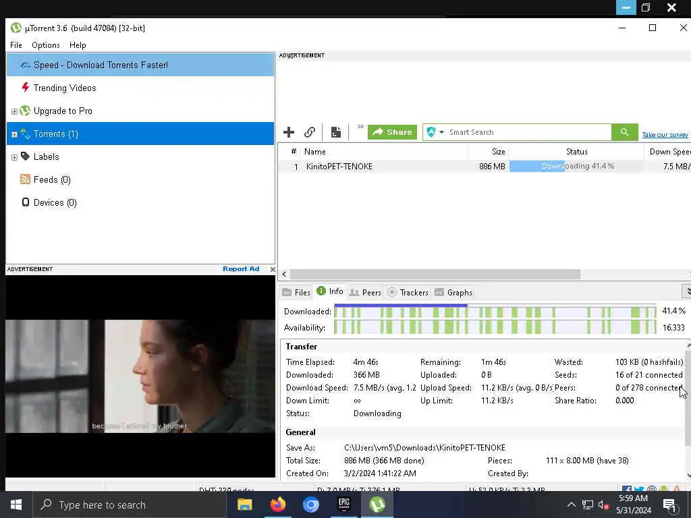This screenshot has width=691, height=518.
Task: Open the File menu
Action: coord(16,45)
